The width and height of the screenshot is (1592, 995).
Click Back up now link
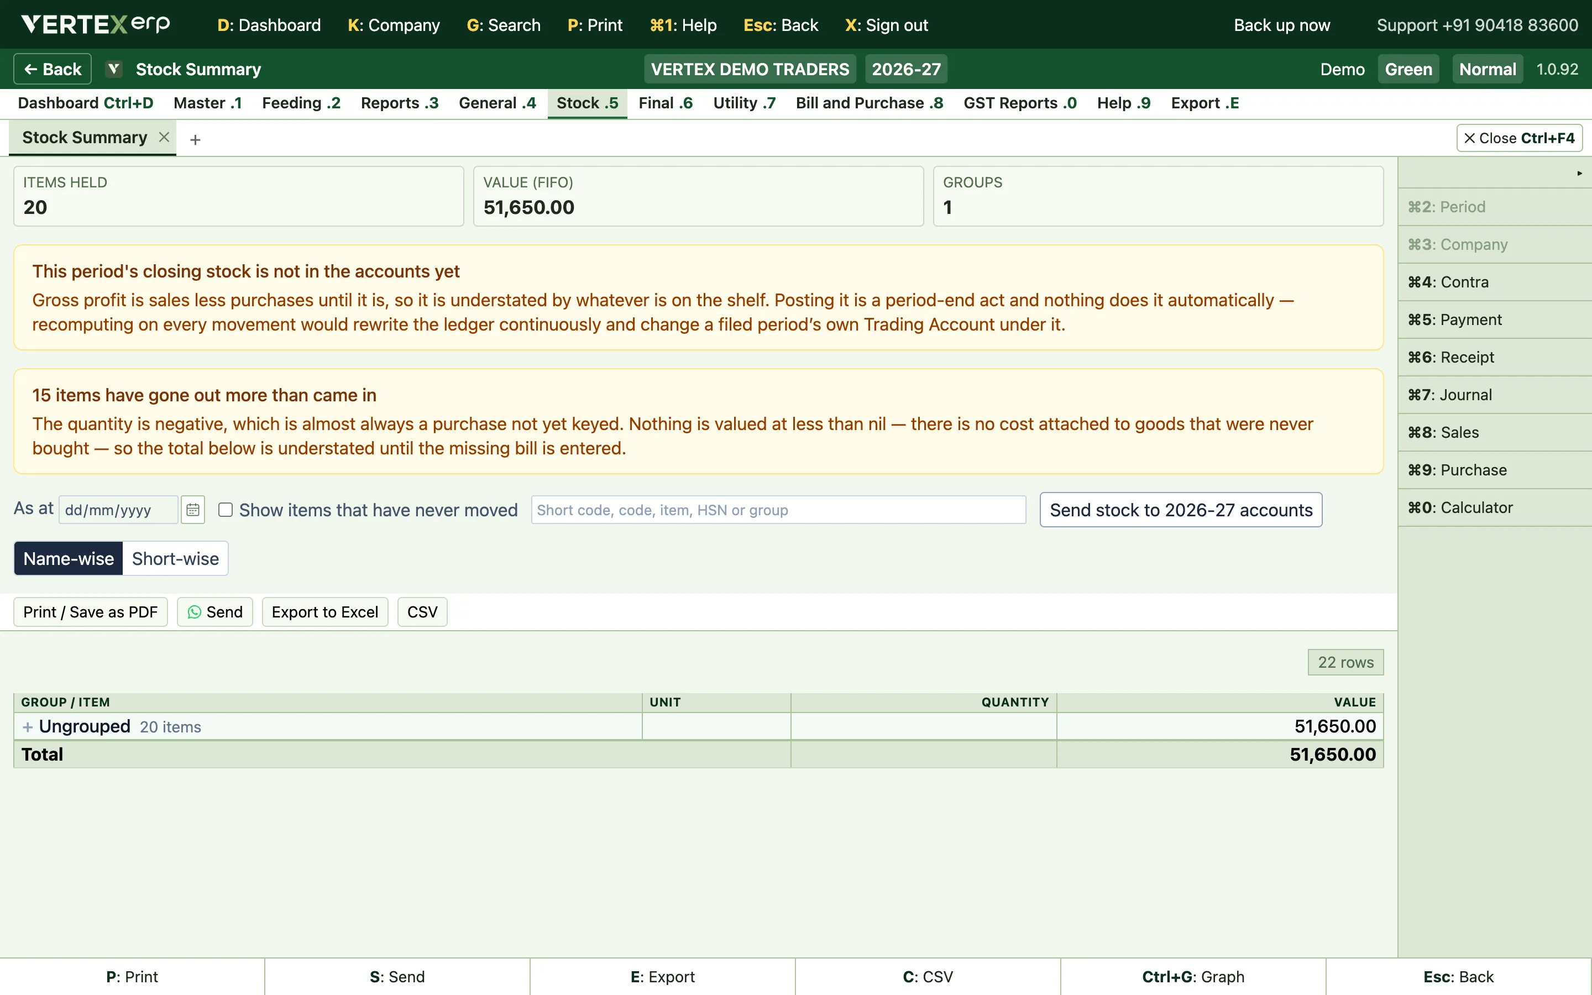pyautogui.click(x=1281, y=25)
